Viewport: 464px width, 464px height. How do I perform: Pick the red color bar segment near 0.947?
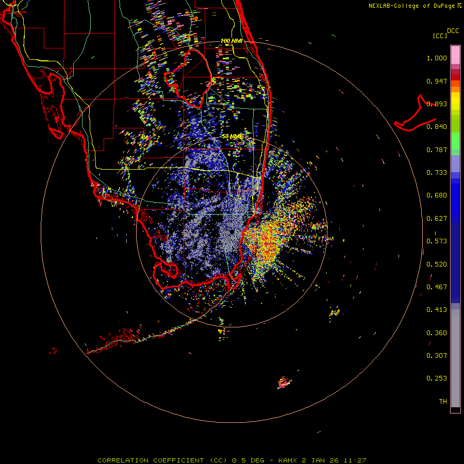click(x=455, y=77)
